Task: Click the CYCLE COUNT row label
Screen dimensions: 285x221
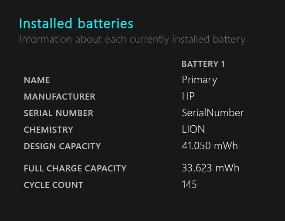Action: 53,185
